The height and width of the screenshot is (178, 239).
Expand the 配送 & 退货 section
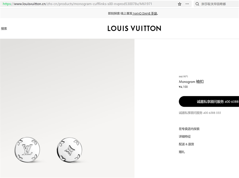pyautogui.click(x=186, y=144)
